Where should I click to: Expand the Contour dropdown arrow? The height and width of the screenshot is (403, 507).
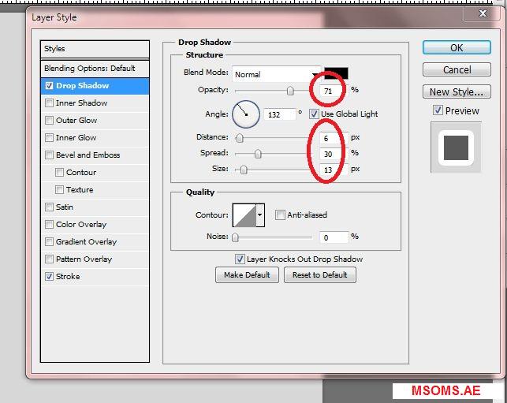click(260, 215)
